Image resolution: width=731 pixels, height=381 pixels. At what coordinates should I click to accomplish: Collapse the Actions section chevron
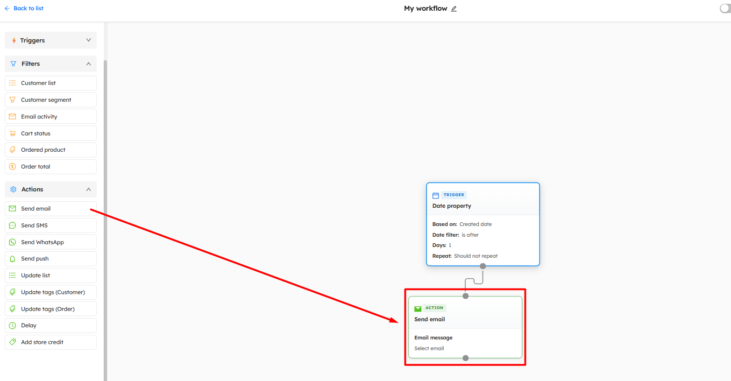(x=88, y=189)
